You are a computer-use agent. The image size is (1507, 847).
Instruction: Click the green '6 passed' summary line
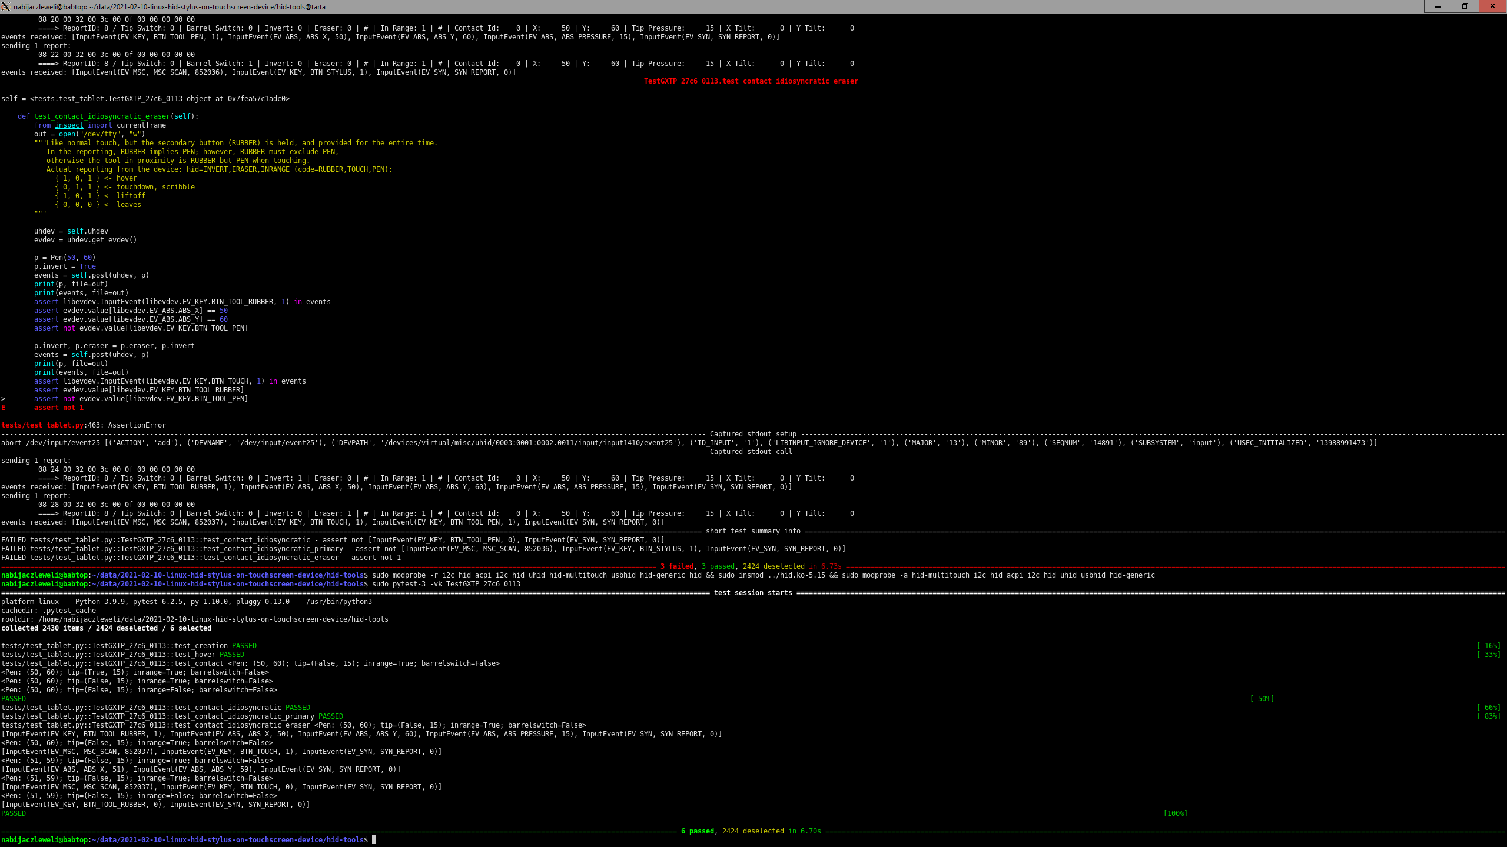698,831
